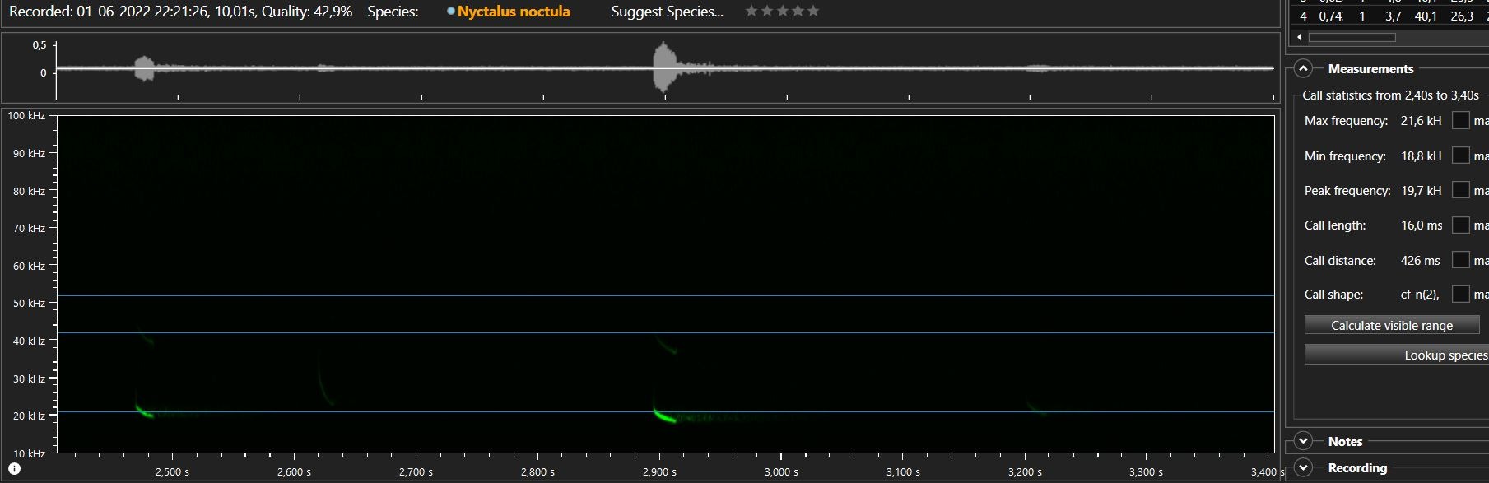Click the Nyctalus noctula species label
This screenshot has width=1489, height=483.
click(514, 12)
